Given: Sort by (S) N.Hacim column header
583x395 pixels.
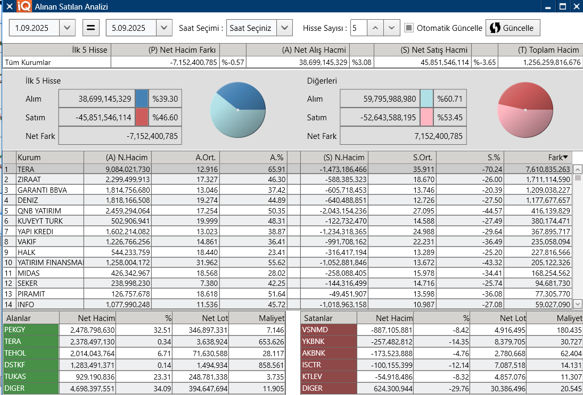Looking at the screenshot, I should click(x=334, y=157).
